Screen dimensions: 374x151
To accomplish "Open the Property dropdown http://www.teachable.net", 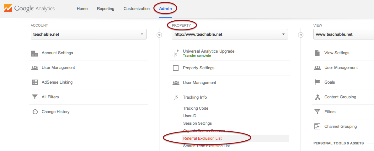I will tap(230, 34).
